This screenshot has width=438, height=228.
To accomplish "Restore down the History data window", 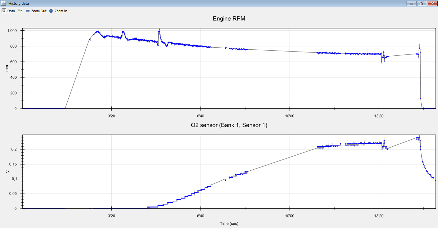I will pyautogui.click(x=421, y=4).
